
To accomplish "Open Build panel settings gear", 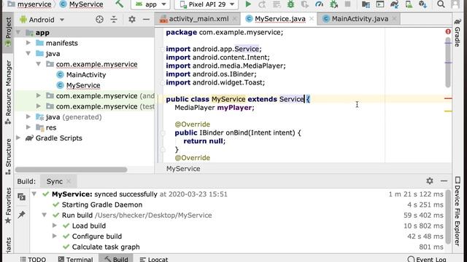I will (430, 180).
